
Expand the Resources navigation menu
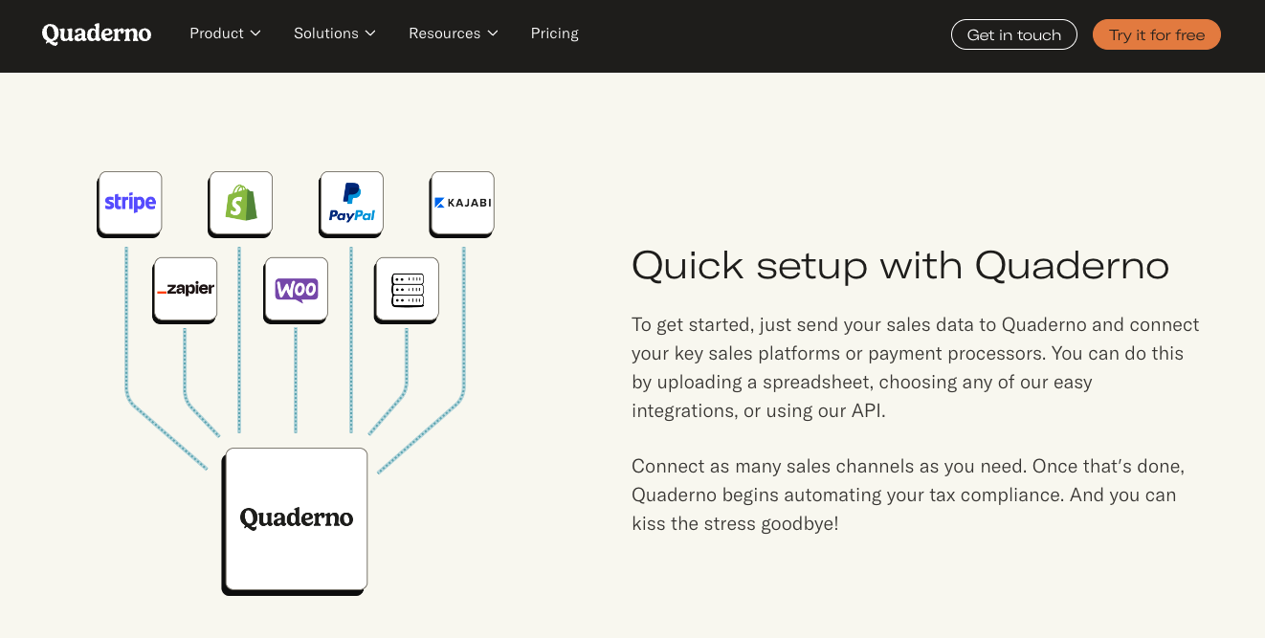(x=454, y=33)
